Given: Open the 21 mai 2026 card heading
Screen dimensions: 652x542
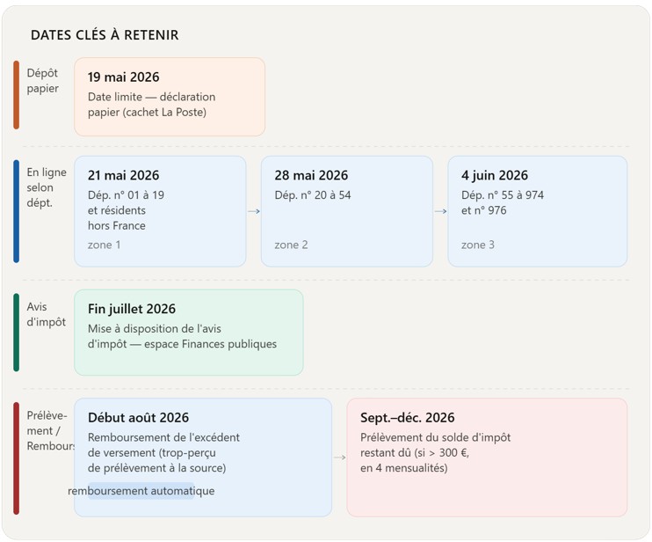Looking at the screenshot, I should (x=123, y=175).
